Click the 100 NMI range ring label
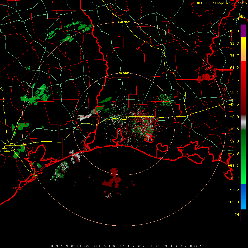Image resolution: width=248 pixels, height=248 pixels. click(124, 22)
